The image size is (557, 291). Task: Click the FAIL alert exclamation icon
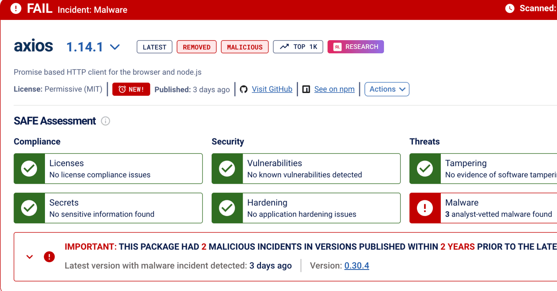[x=16, y=8]
